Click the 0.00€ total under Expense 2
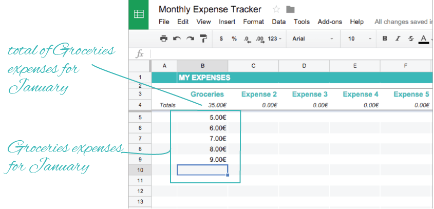The height and width of the screenshot is (209, 434). click(253, 105)
